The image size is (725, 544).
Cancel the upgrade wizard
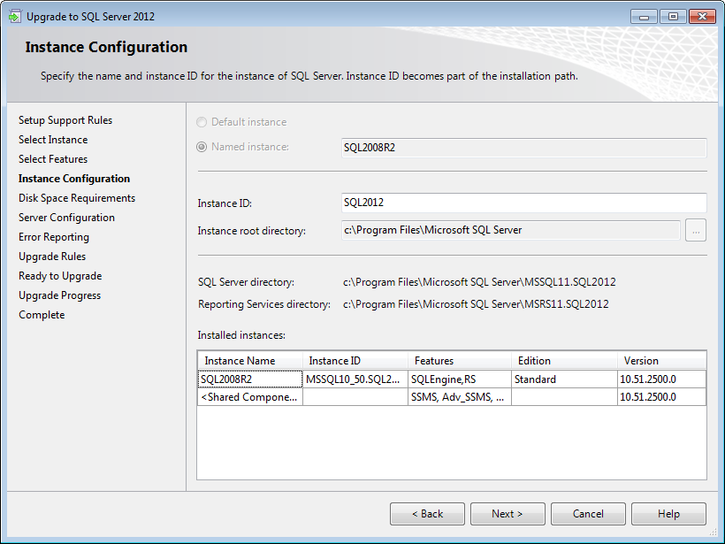click(x=588, y=514)
